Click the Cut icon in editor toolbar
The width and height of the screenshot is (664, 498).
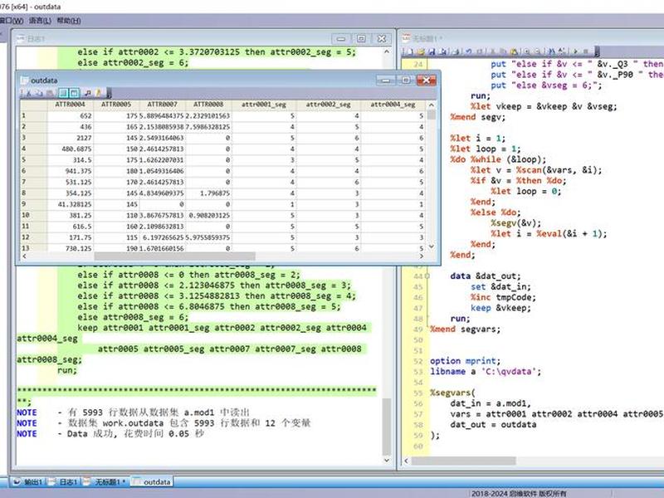pos(492,51)
